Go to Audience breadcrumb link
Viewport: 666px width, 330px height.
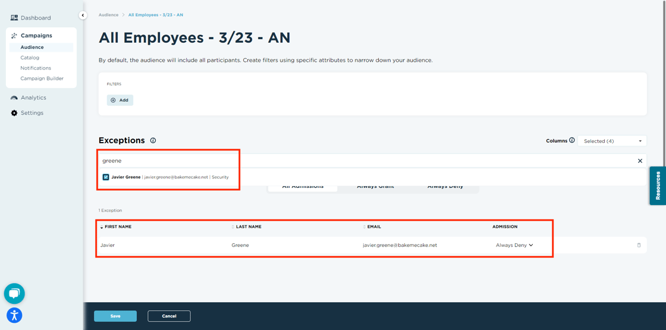[x=108, y=15]
